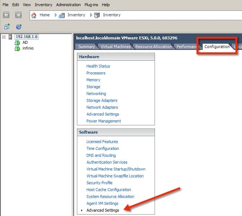
Task: Open Networking under Hardware
Action: click(96, 94)
